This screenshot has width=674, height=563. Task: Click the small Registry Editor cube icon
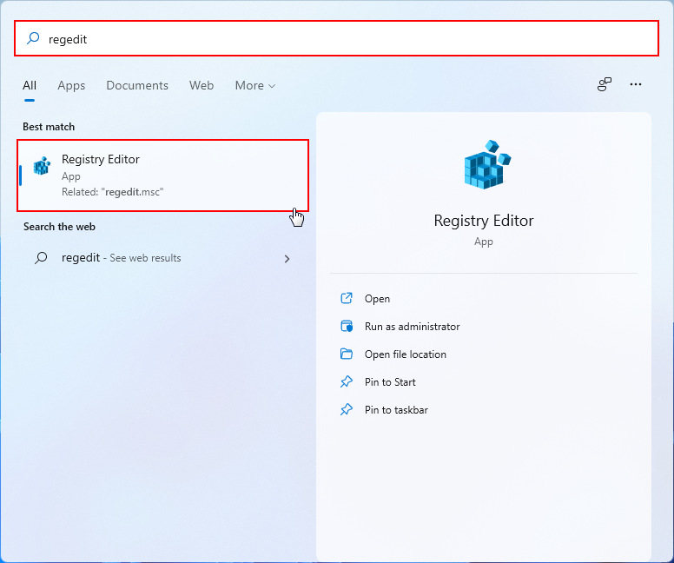[42, 166]
